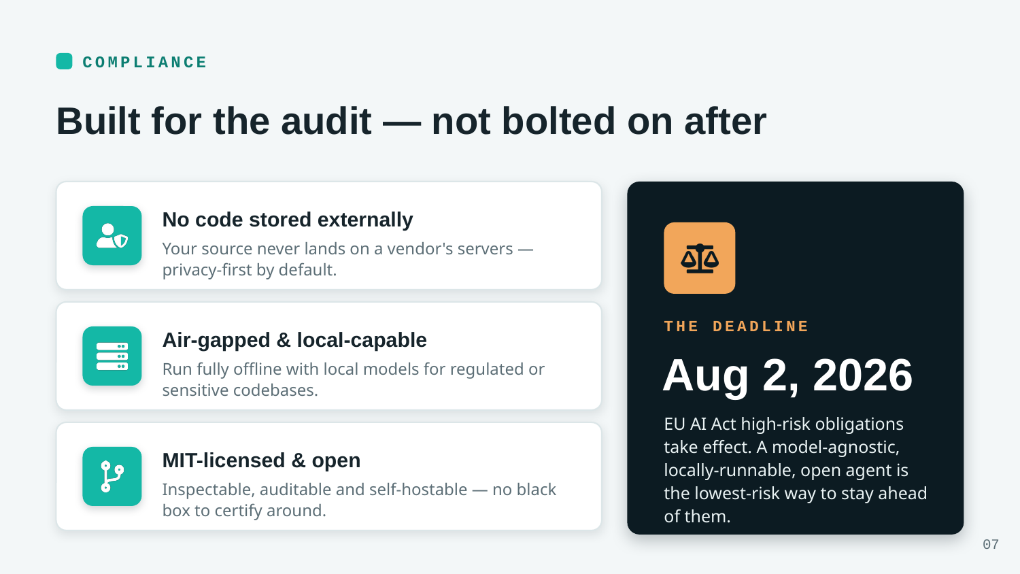The image size is (1020, 574).
Task: Click the user shield privacy icon
Action: pyautogui.click(x=112, y=236)
